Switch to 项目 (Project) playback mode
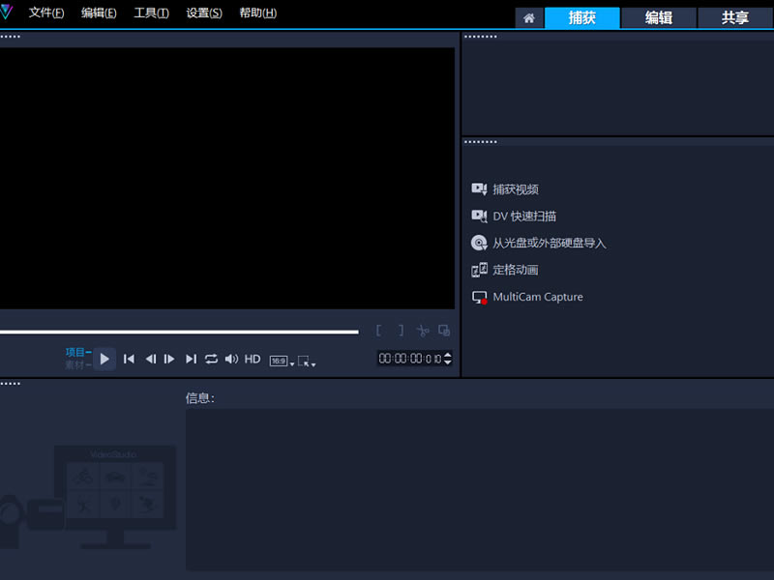 pos(77,352)
